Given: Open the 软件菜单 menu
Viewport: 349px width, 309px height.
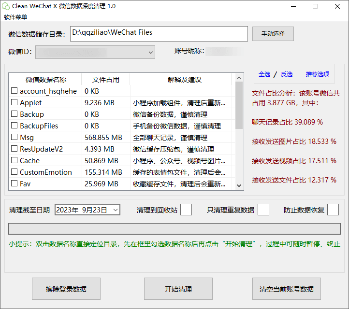Looking at the screenshot, I should pos(15,17).
